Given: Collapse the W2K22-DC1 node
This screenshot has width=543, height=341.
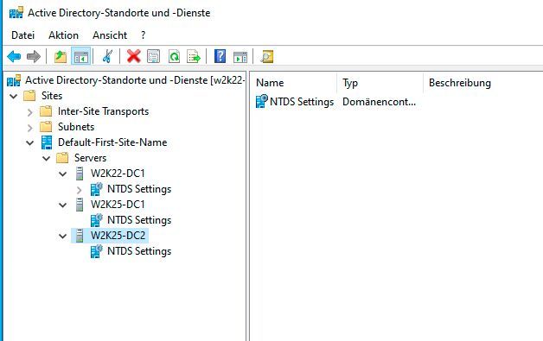Looking at the screenshot, I should [63, 174].
